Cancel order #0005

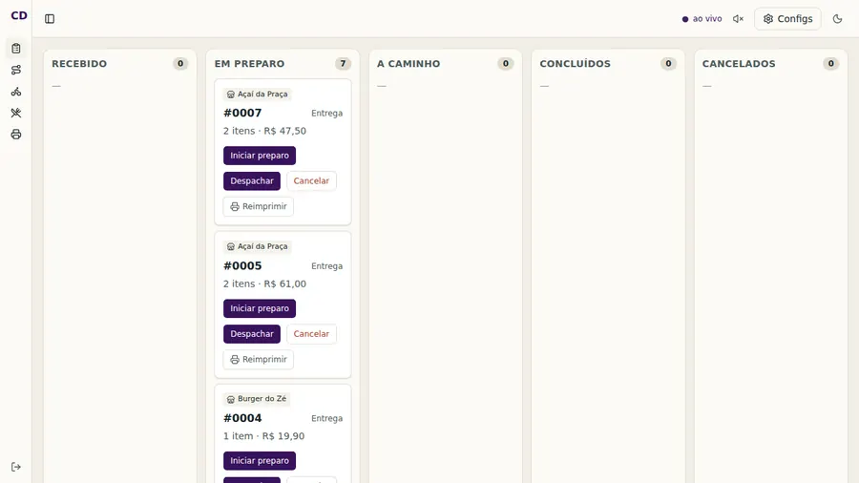click(311, 333)
